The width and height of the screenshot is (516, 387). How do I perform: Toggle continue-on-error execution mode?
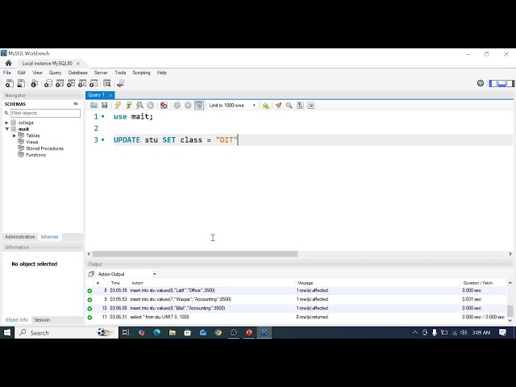point(164,106)
